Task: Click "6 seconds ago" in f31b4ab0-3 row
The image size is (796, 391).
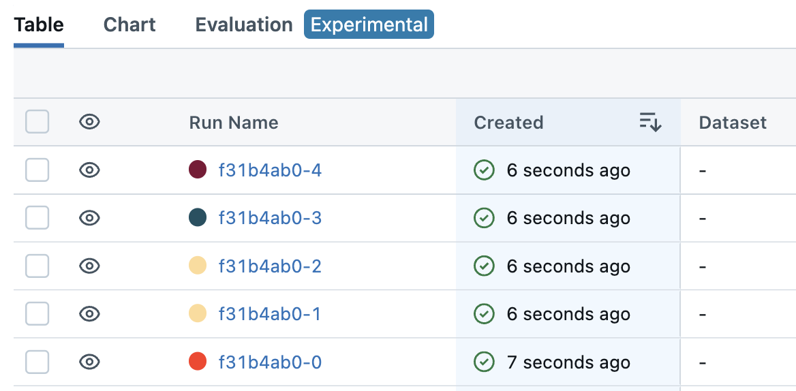Action: tap(568, 218)
